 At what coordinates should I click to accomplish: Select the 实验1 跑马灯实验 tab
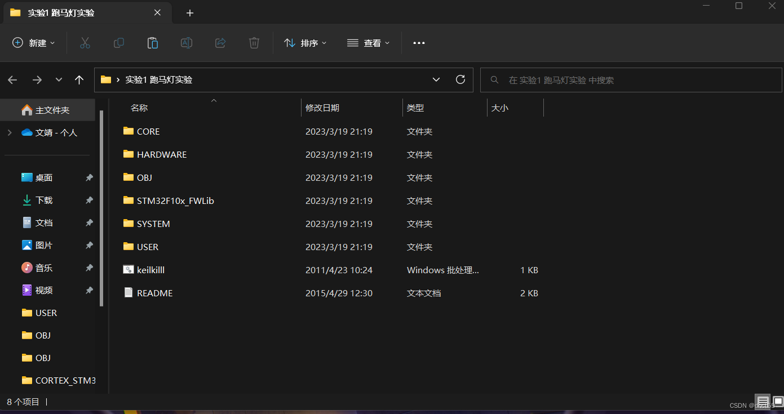pos(79,12)
